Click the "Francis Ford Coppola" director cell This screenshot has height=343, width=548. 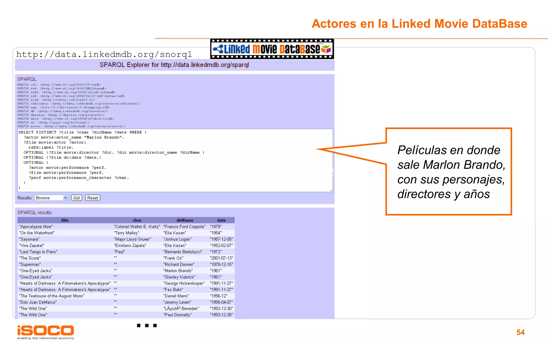coord(184,227)
